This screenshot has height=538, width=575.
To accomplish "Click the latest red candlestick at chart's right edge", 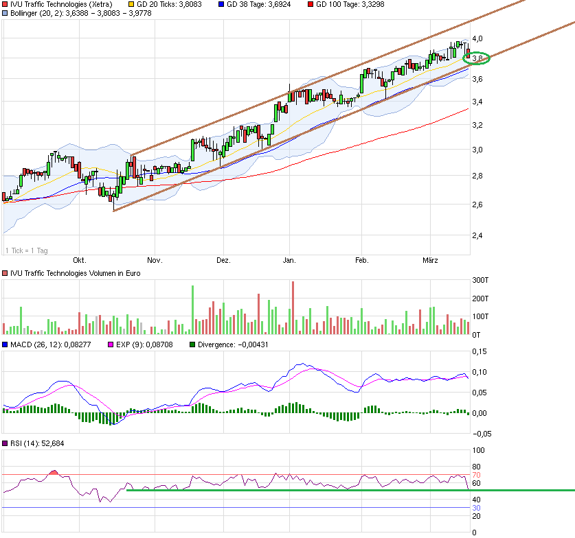I will pos(468,54).
